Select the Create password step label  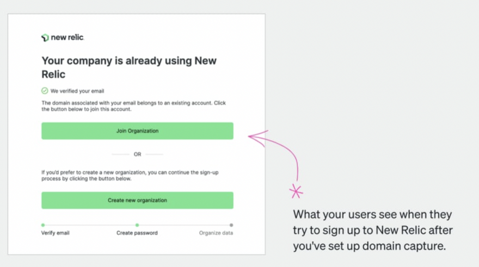click(x=137, y=233)
